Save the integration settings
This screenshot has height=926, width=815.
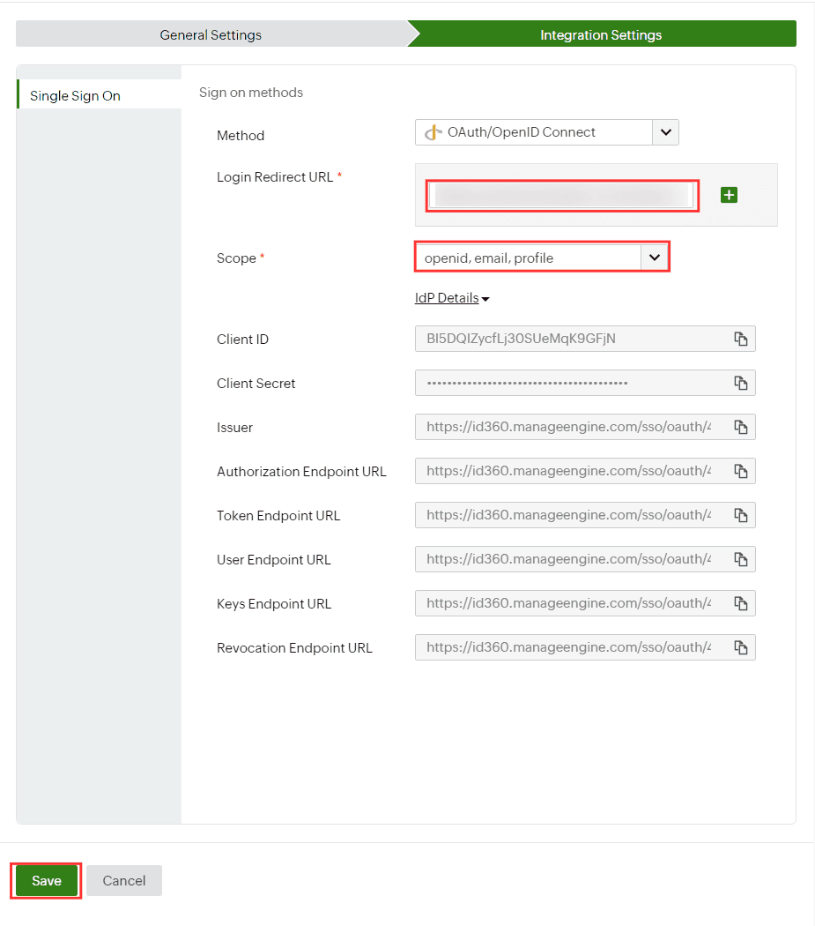coord(47,880)
